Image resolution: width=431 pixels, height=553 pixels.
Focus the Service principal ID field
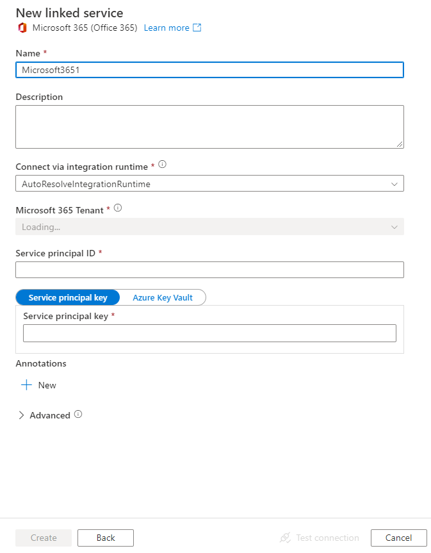pyautogui.click(x=209, y=270)
